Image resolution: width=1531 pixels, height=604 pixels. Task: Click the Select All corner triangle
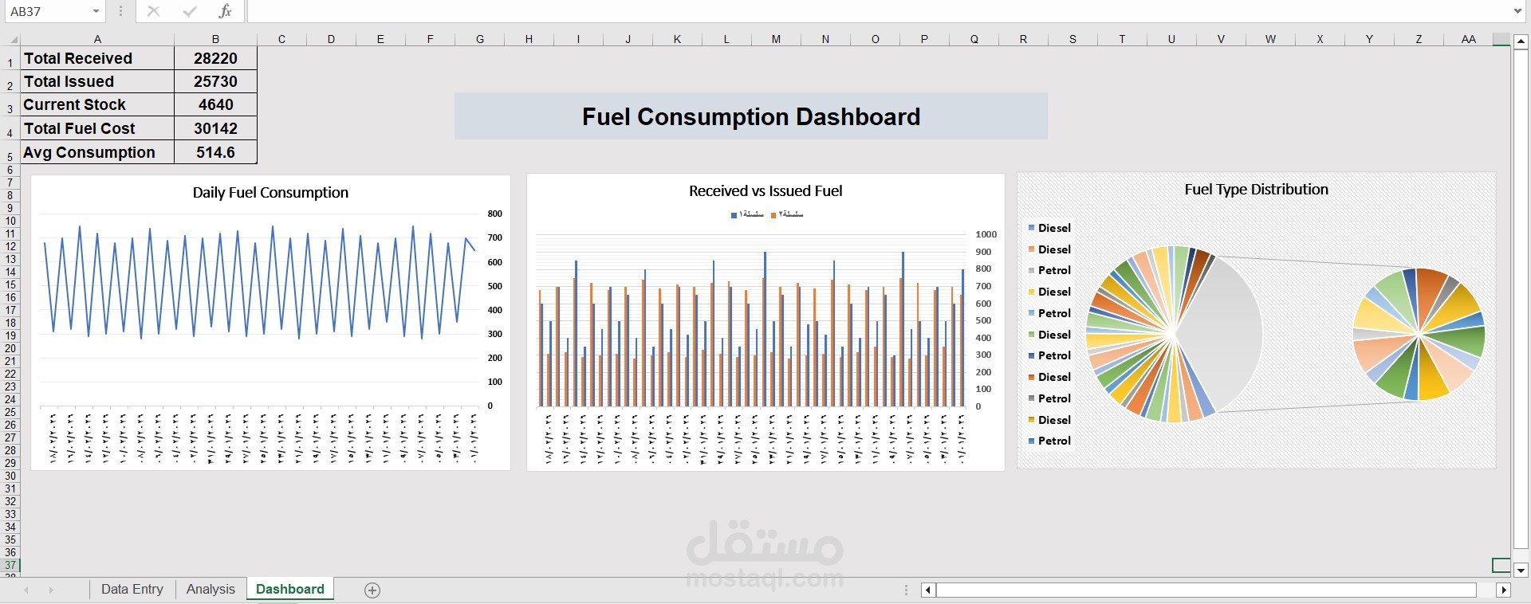click(13, 39)
